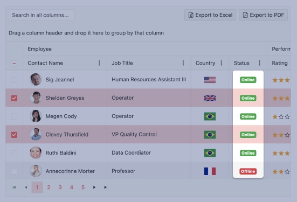Image resolution: width=297 pixels, height=202 pixels.
Task: Click the star rating in Clevey Thursfield row
Action: tap(281, 135)
